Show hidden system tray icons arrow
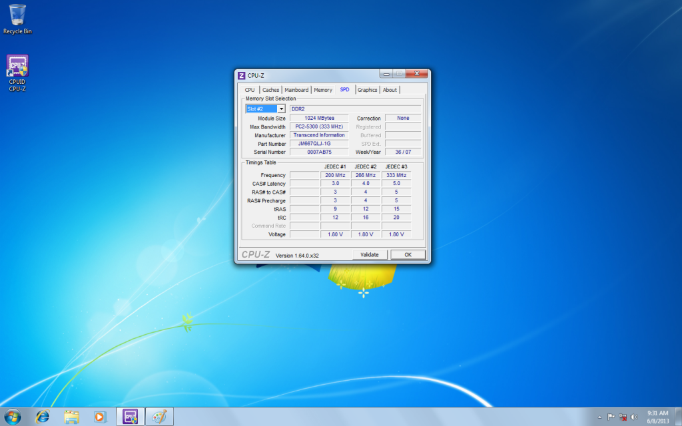682x426 pixels. (x=599, y=417)
